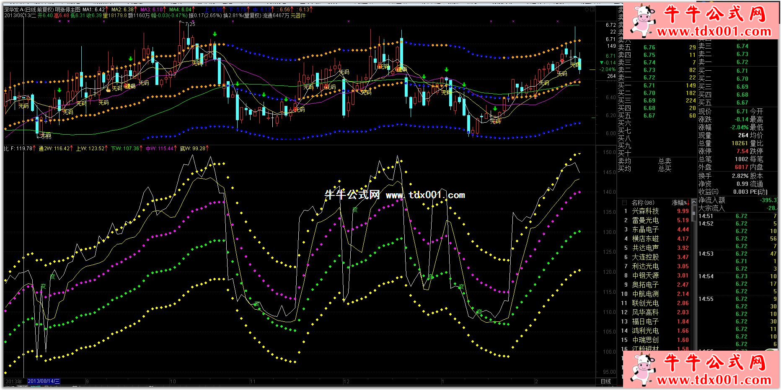Screen dimensions: 781x390
Task: Click the scroll-up arrow of the stock list
Action: pyautogui.click(x=693, y=203)
